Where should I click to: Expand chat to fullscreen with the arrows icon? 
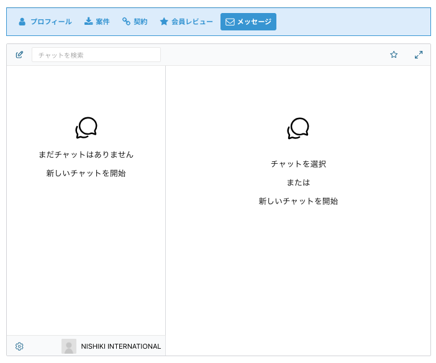click(x=419, y=55)
